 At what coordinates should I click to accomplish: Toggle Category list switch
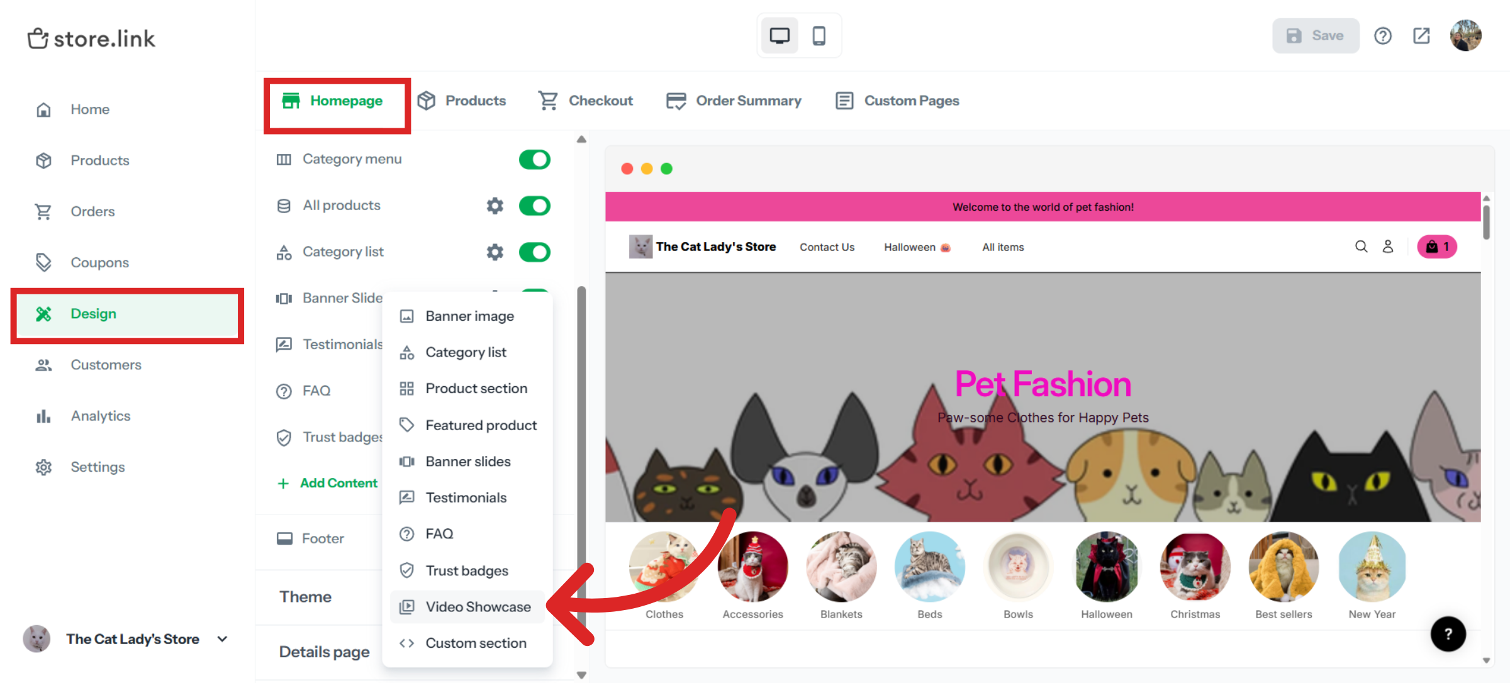534,252
